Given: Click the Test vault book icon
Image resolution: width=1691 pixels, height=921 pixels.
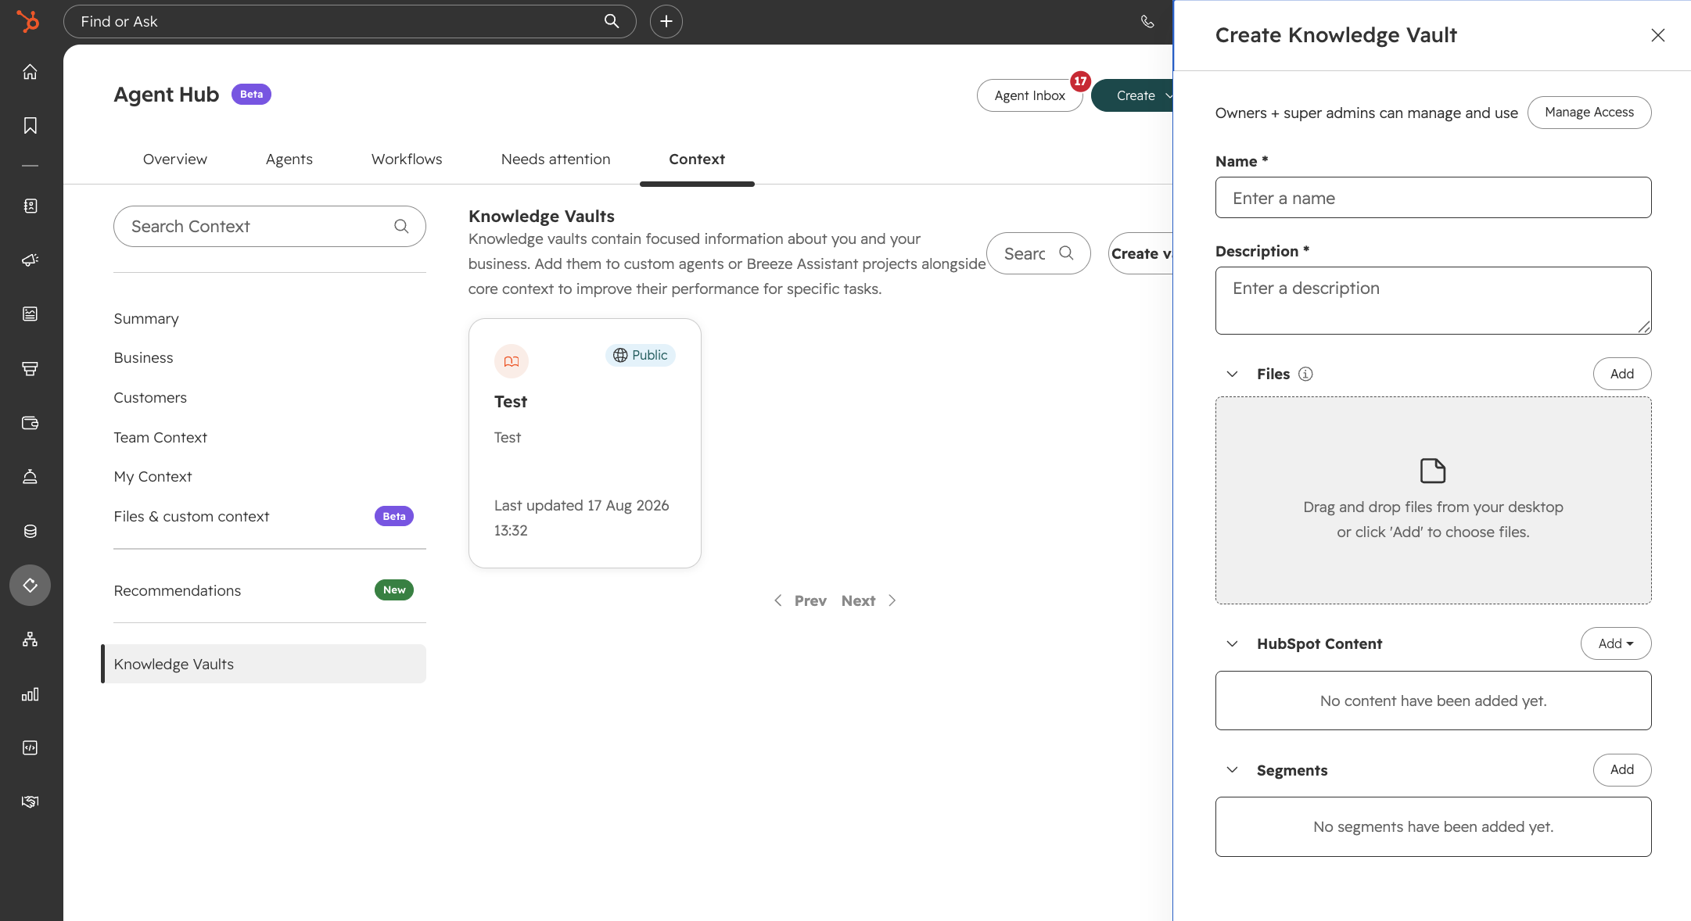Looking at the screenshot, I should tap(512, 361).
